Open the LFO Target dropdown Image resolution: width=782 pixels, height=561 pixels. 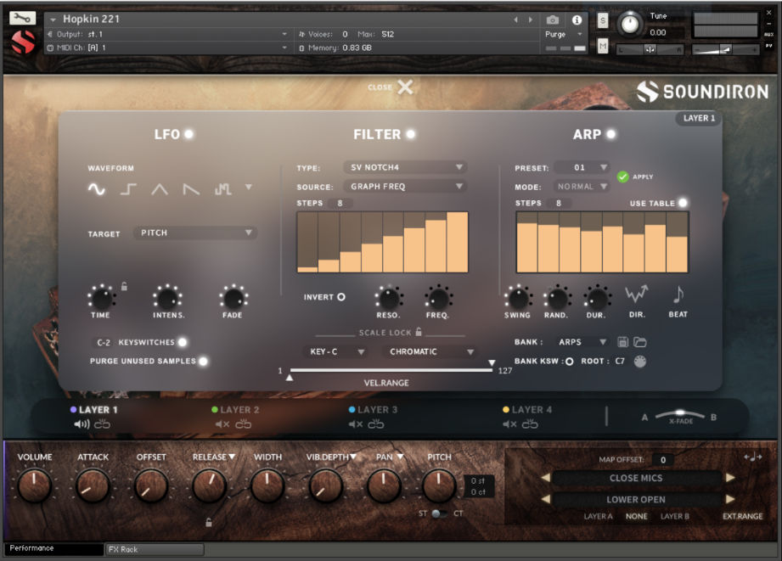pos(194,233)
